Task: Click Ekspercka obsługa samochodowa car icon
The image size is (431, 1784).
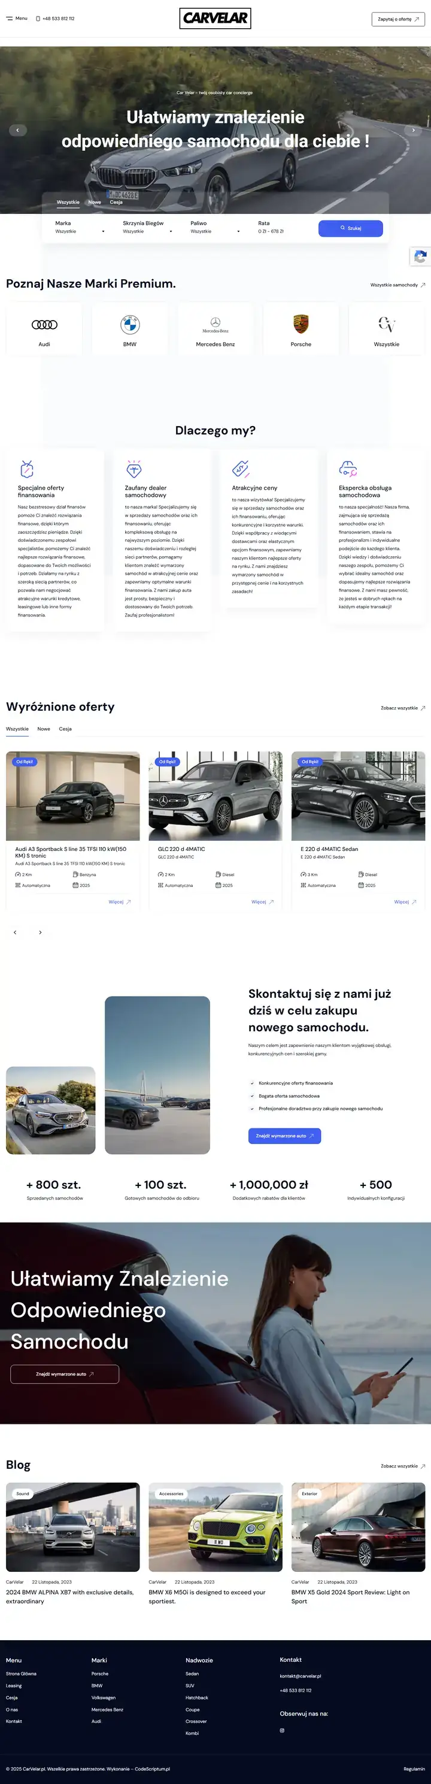Action: [348, 469]
